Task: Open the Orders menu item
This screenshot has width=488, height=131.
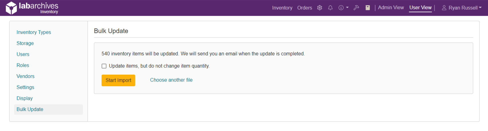Action: pos(305,8)
